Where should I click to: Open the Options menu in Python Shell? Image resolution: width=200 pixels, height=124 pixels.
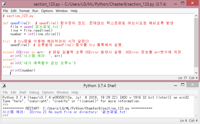48,92
